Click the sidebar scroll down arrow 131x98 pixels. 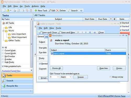point(31,70)
